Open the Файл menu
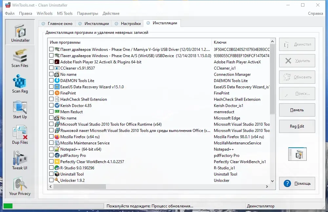 tap(10, 13)
